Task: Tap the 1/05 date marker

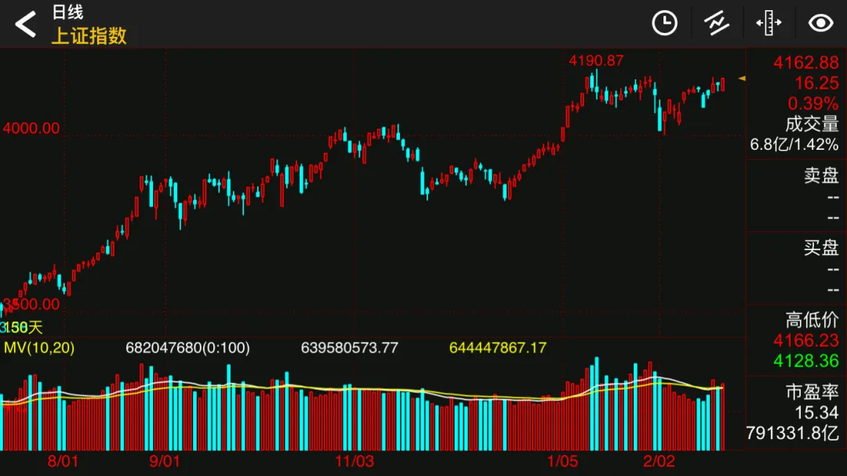Action: (x=562, y=461)
